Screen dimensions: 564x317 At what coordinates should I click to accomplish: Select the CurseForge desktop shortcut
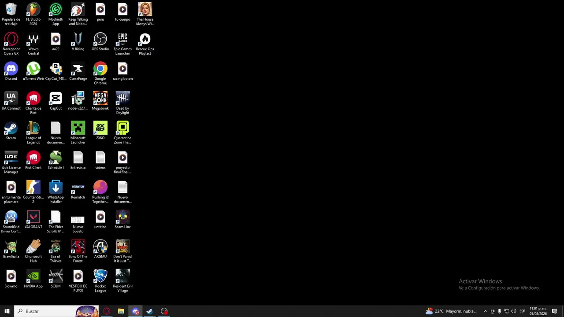point(78,71)
